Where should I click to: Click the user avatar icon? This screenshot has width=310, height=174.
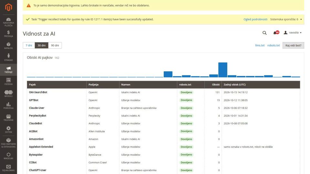point(285,33)
